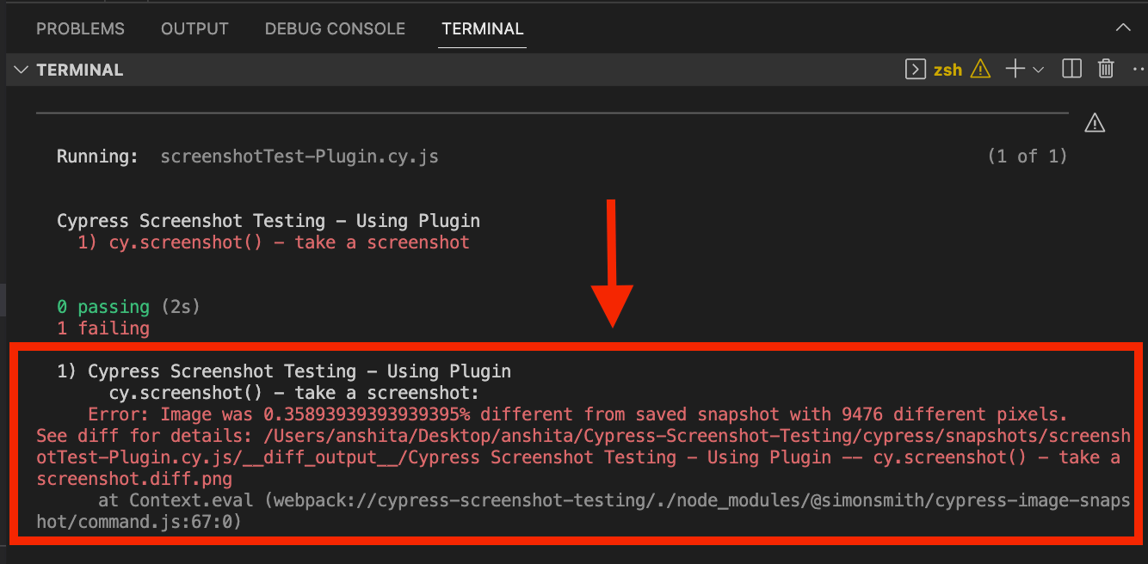
Task: Select the zsh terminal label
Action: click(947, 70)
